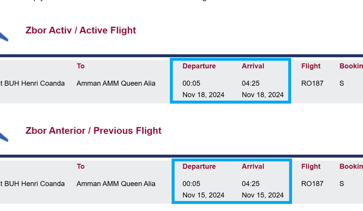Image resolution: width=363 pixels, height=211 pixels.
Task: Click the Flight column header in Previous Flight
Action: (x=311, y=167)
